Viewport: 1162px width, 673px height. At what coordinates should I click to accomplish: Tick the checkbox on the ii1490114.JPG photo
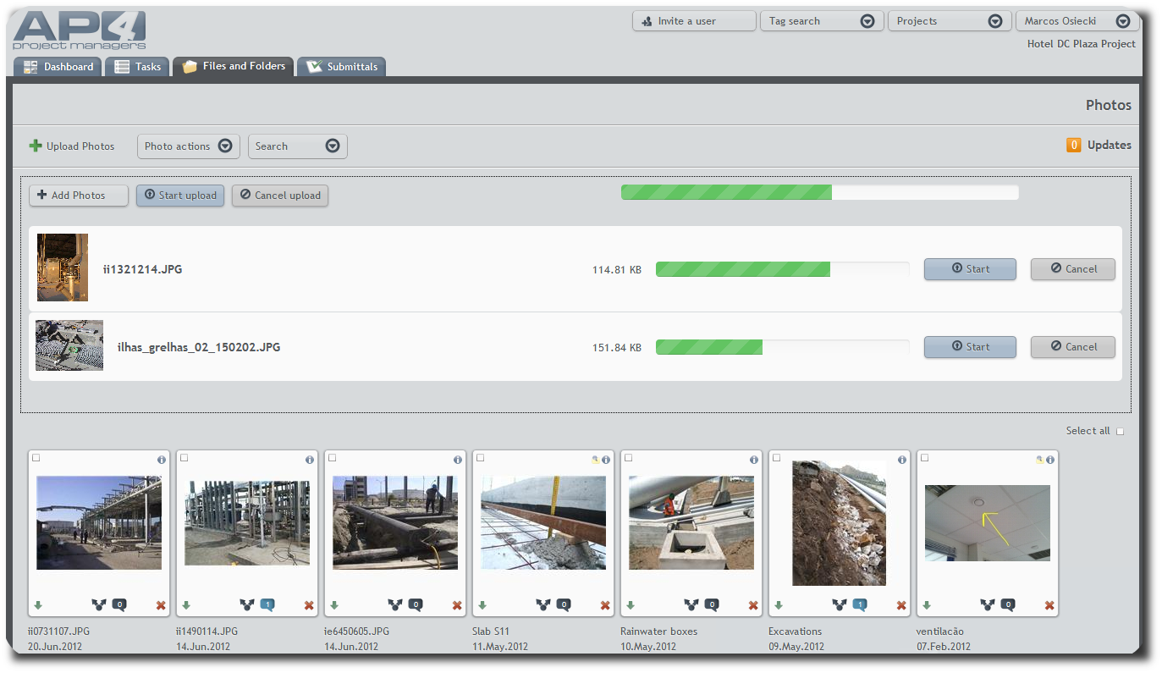click(183, 458)
